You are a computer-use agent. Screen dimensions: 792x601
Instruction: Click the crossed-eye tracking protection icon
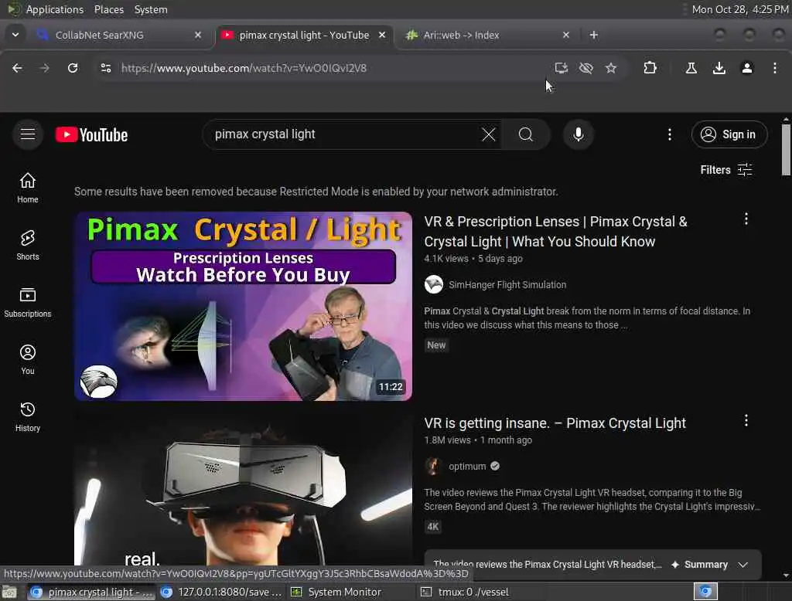coord(586,68)
